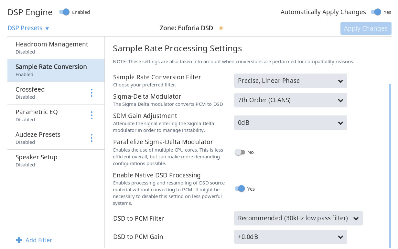This screenshot has width=398, height=249.
Task: Open Crossfeed three-dot options menu
Action: tap(91, 93)
